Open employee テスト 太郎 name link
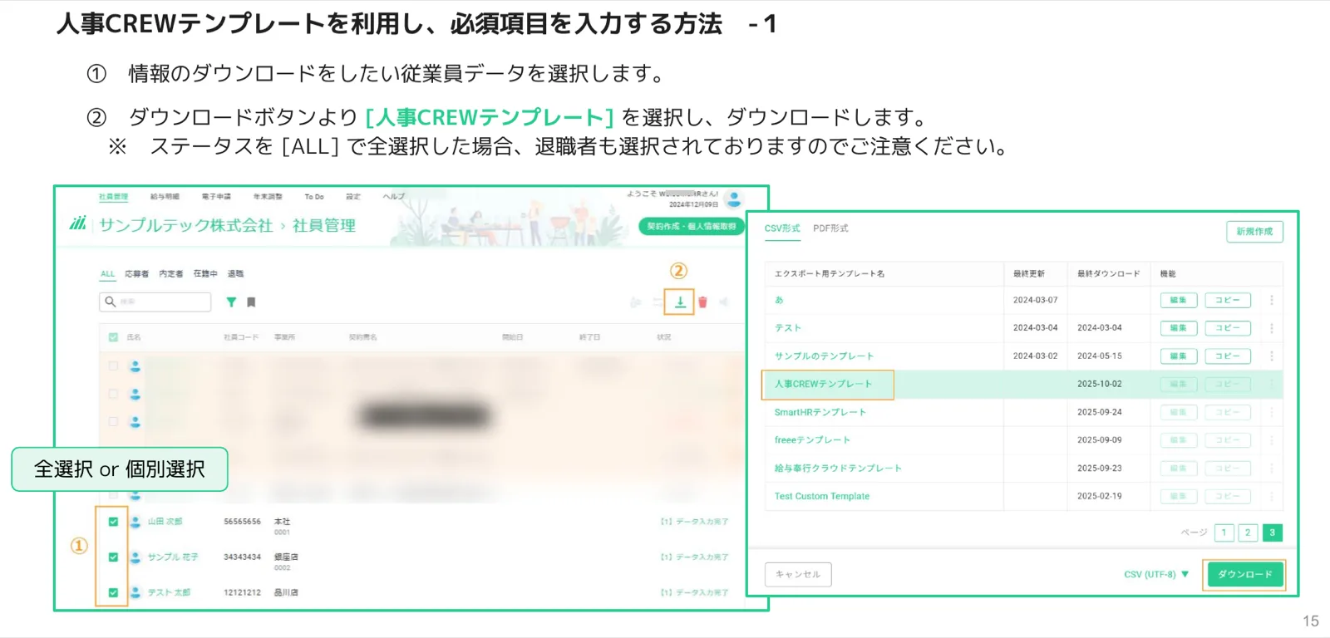This screenshot has height=638, width=1330. click(x=169, y=592)
